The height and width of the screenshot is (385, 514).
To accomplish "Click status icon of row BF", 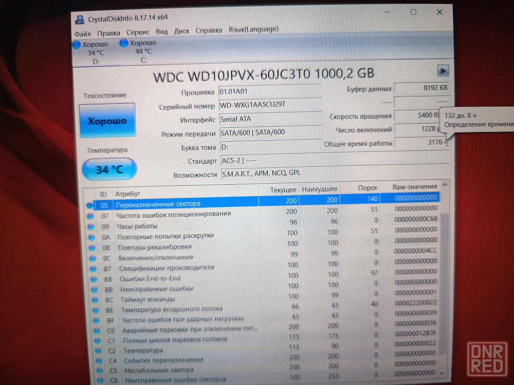I will [97, 320].
